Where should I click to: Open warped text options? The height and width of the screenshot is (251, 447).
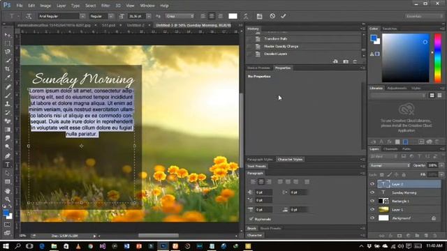(246, 16)
